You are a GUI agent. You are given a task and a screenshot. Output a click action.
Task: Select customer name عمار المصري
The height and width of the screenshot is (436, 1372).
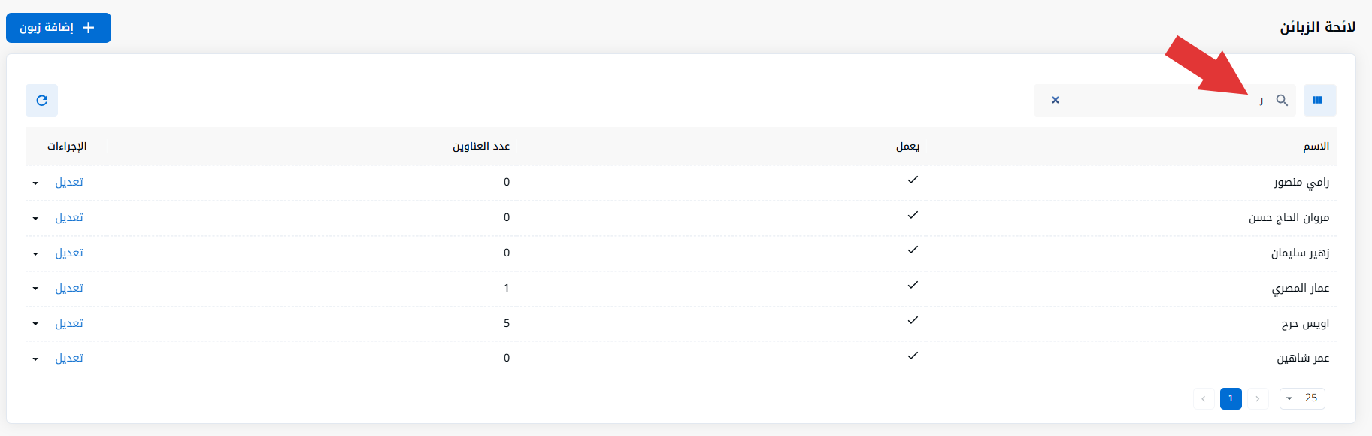pos(1301,288)
